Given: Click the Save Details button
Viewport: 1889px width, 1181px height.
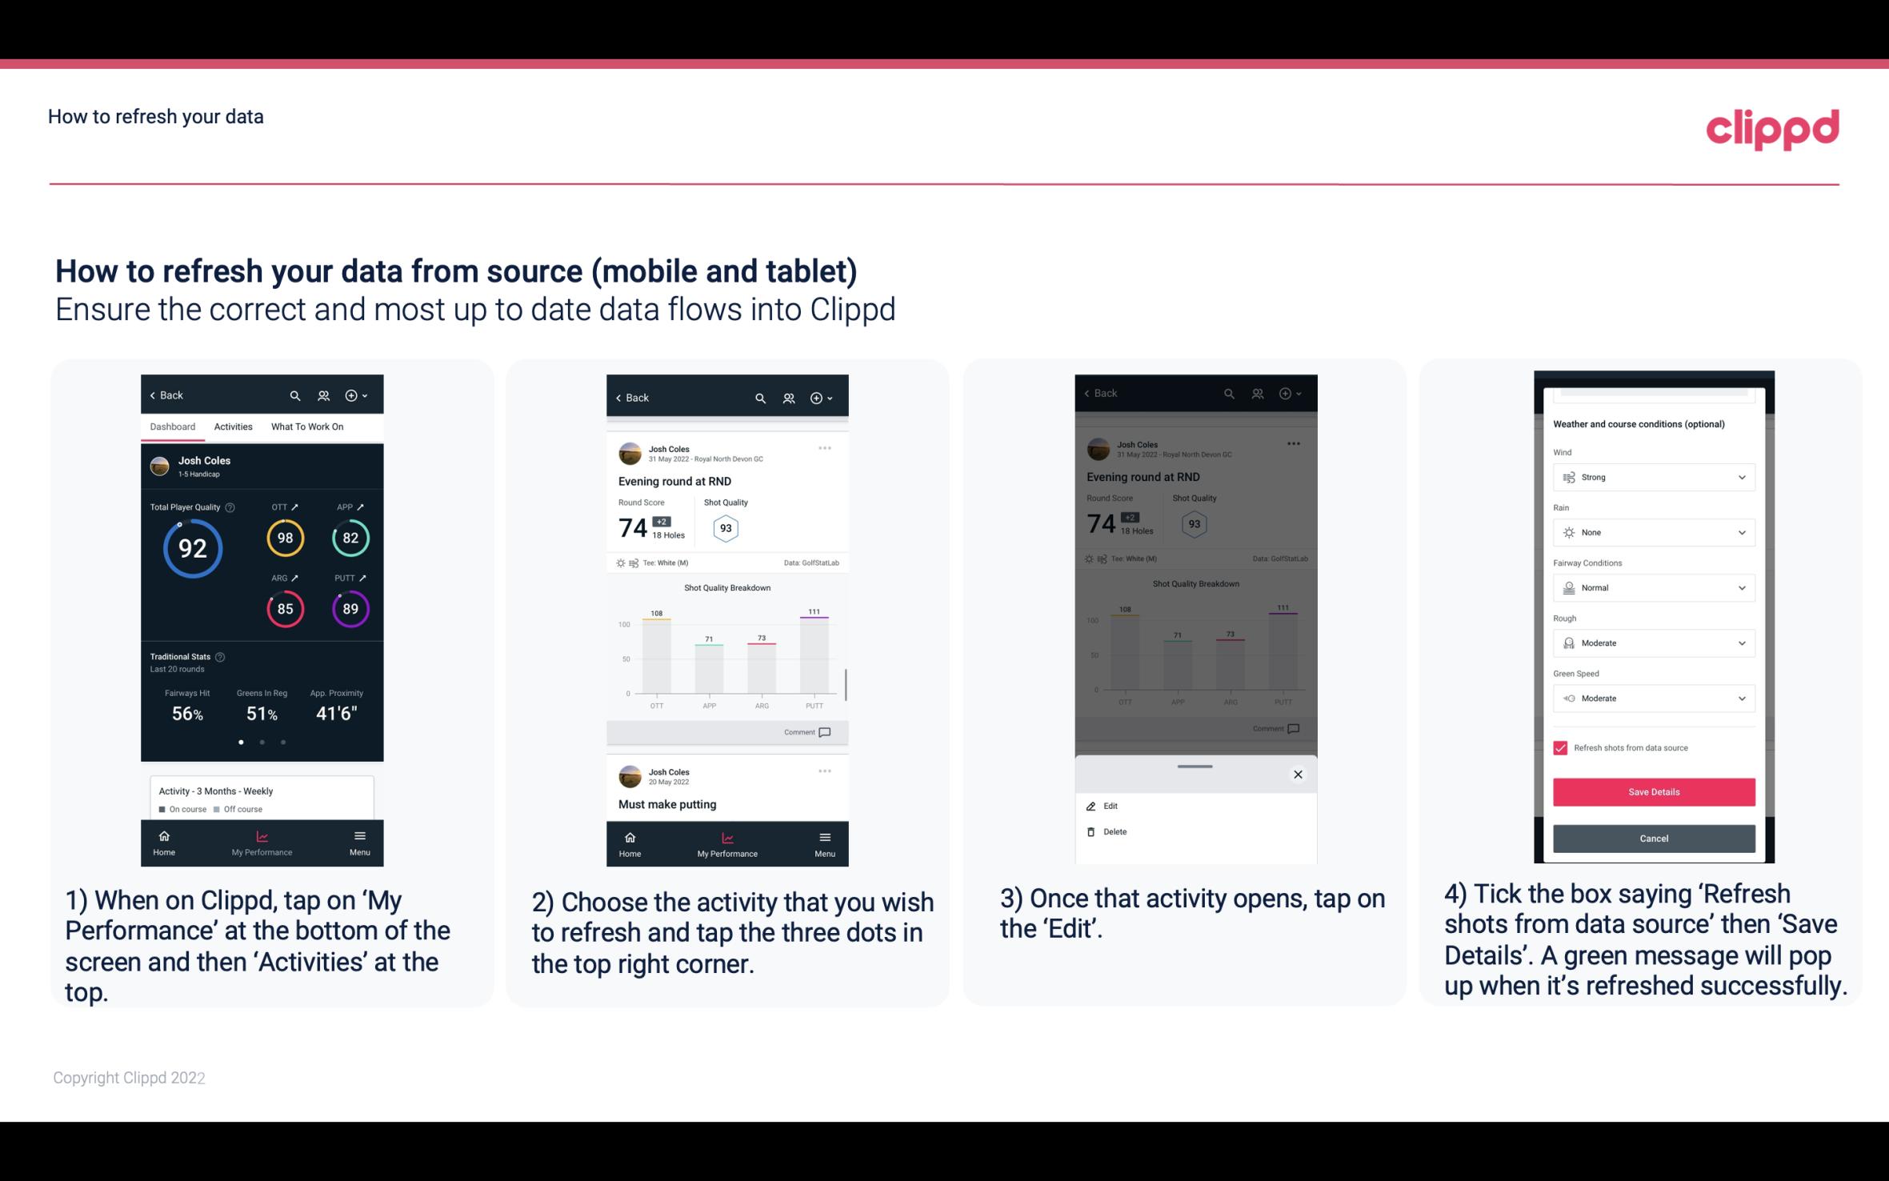Looking at the screenshot, I should [1652, 792].
